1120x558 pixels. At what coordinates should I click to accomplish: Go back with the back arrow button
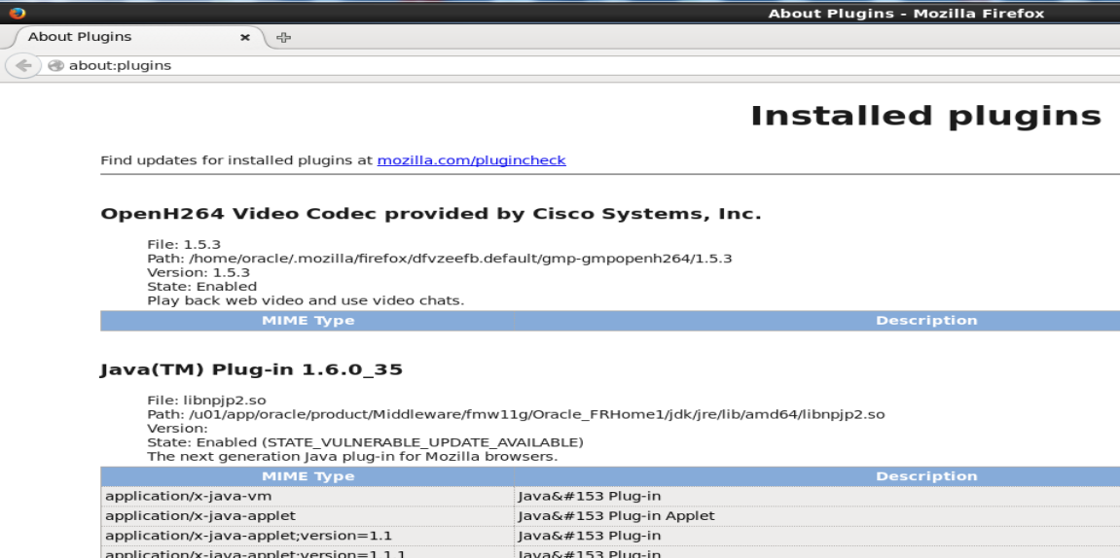pos(22,66)
